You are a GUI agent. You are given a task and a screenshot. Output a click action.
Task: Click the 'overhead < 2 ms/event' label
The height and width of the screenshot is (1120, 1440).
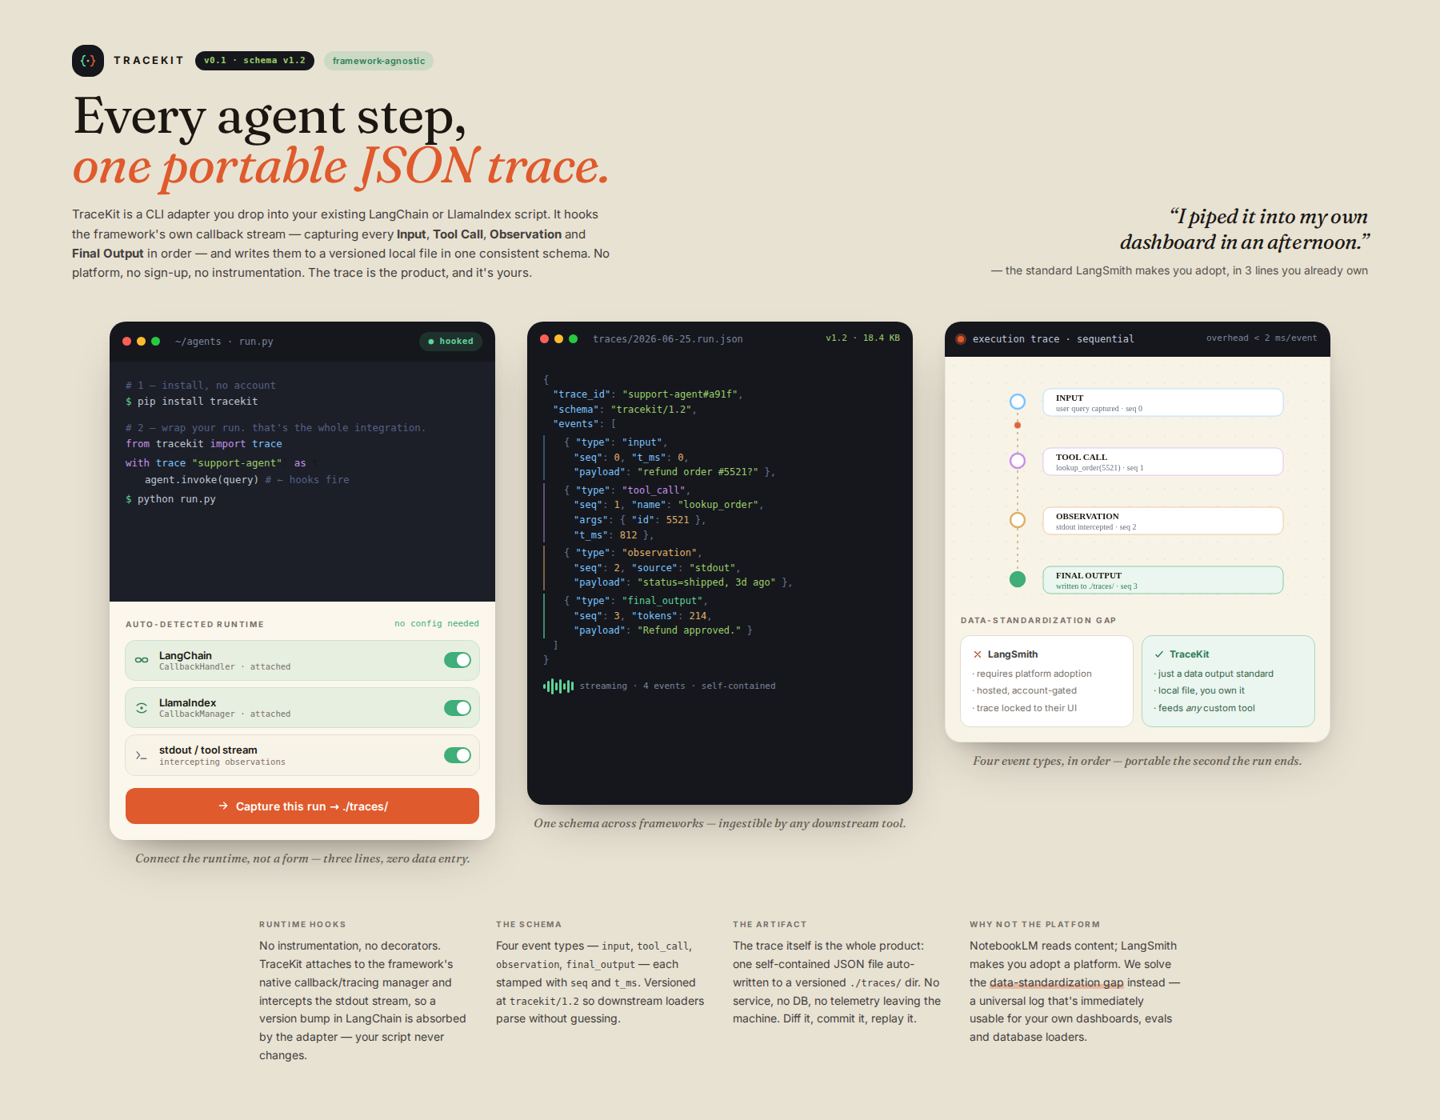1262,338
